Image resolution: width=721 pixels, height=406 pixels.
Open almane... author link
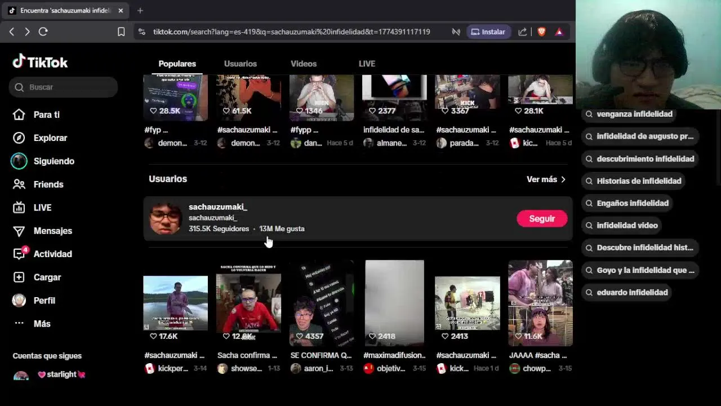click(385, 143)
